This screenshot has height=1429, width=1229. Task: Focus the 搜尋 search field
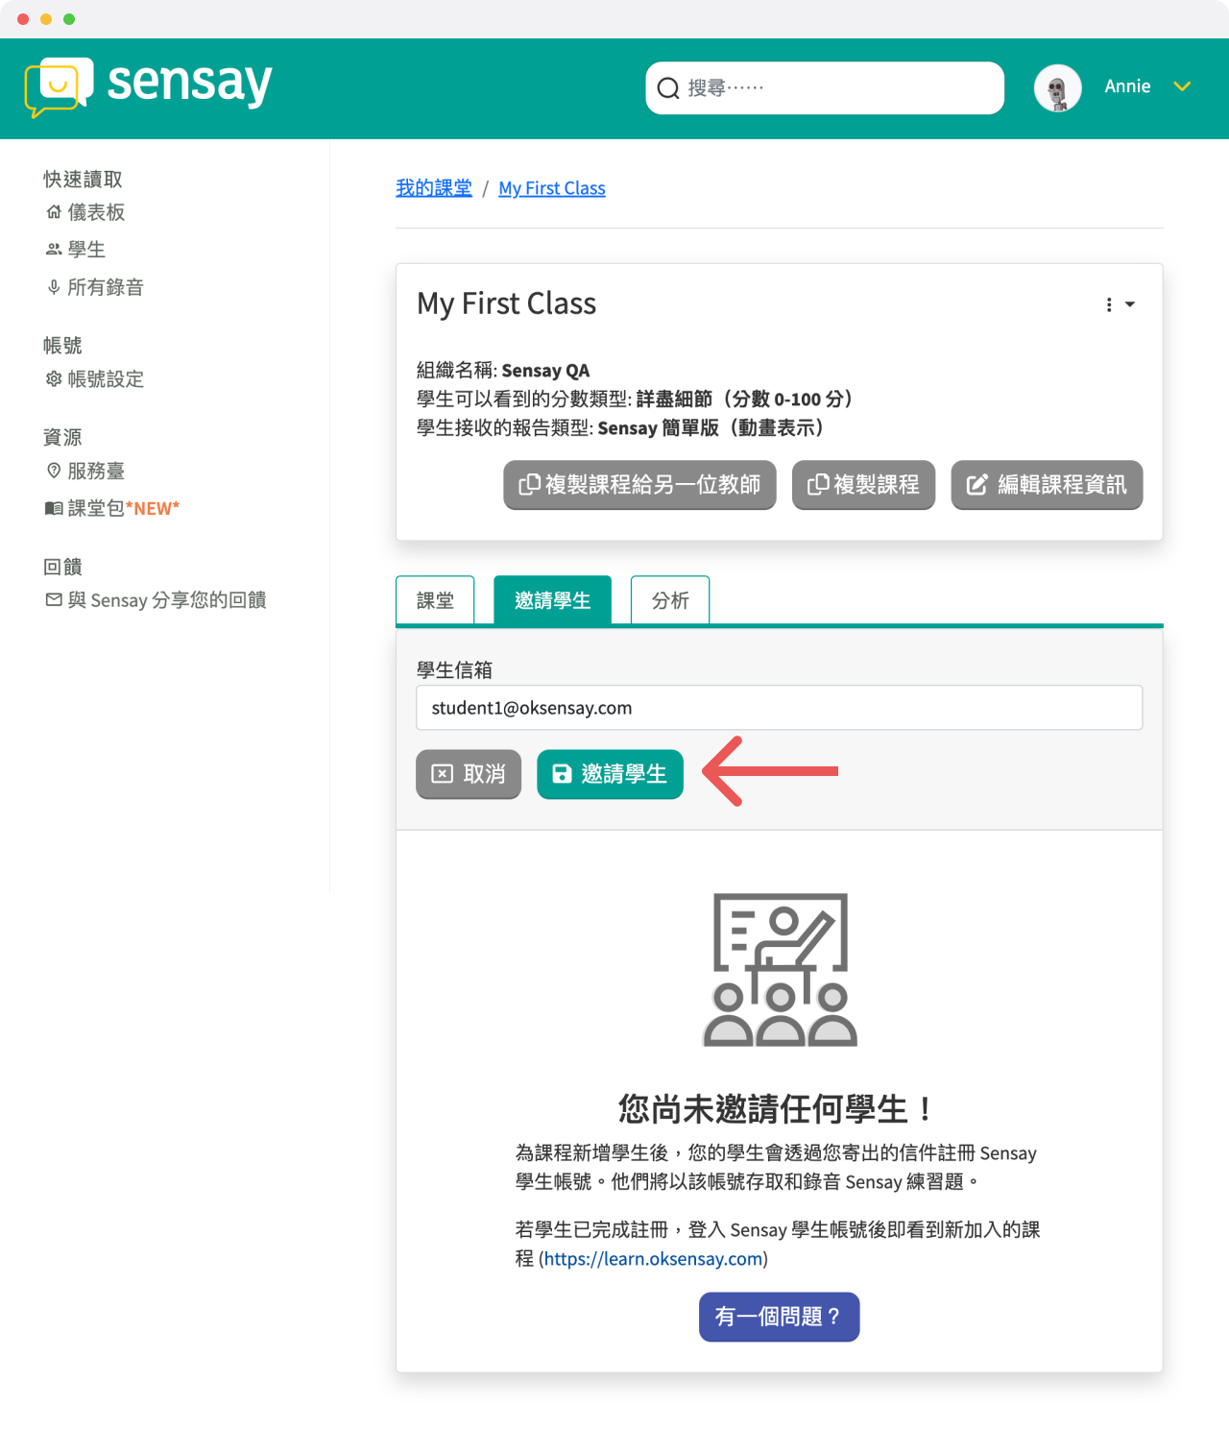pyautogui.click(x=825, y=88)
